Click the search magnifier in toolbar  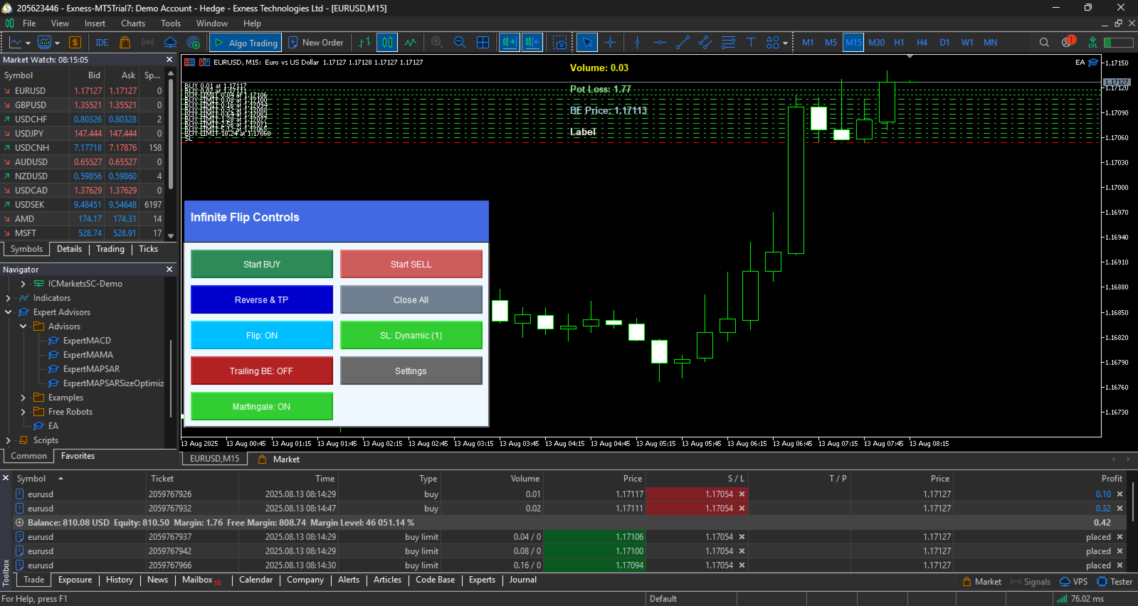(x=1044, y=43)
